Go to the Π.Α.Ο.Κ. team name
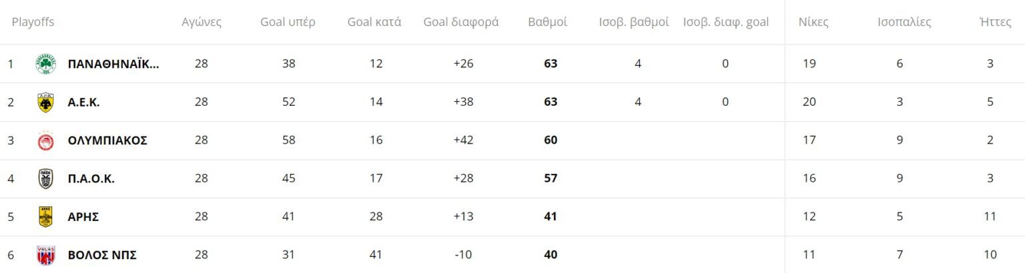 [x=91, y=178]
